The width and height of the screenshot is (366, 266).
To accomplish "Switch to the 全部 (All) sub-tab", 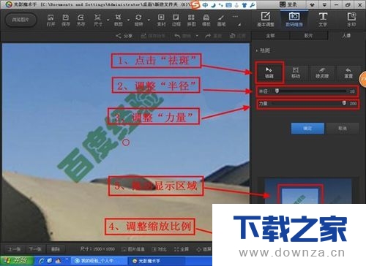I will coord(270,36).
